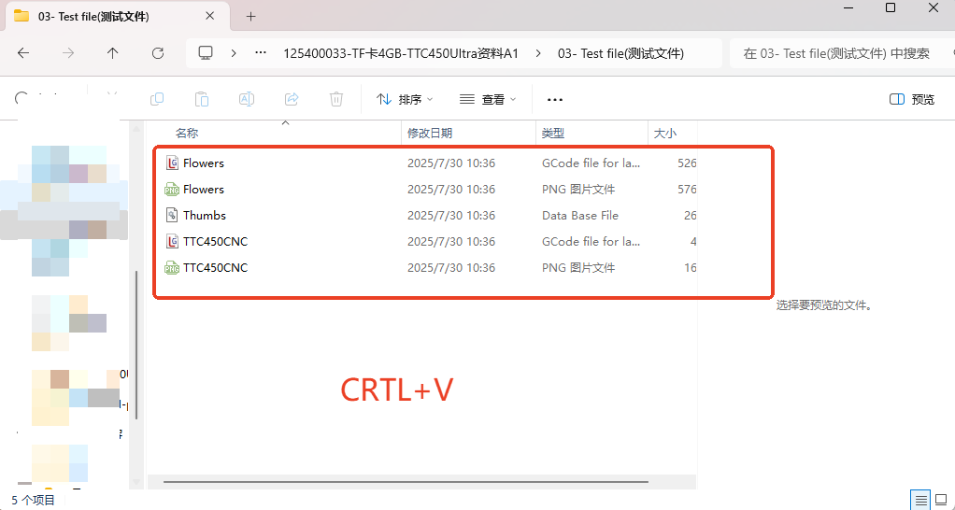This screenshot has height=510, width=955.
Task: Add a new tab
Action: coord(250,17)
